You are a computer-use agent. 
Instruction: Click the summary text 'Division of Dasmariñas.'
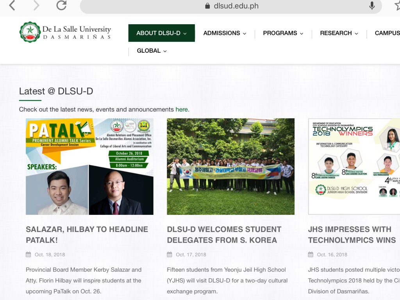coord(339,291)
